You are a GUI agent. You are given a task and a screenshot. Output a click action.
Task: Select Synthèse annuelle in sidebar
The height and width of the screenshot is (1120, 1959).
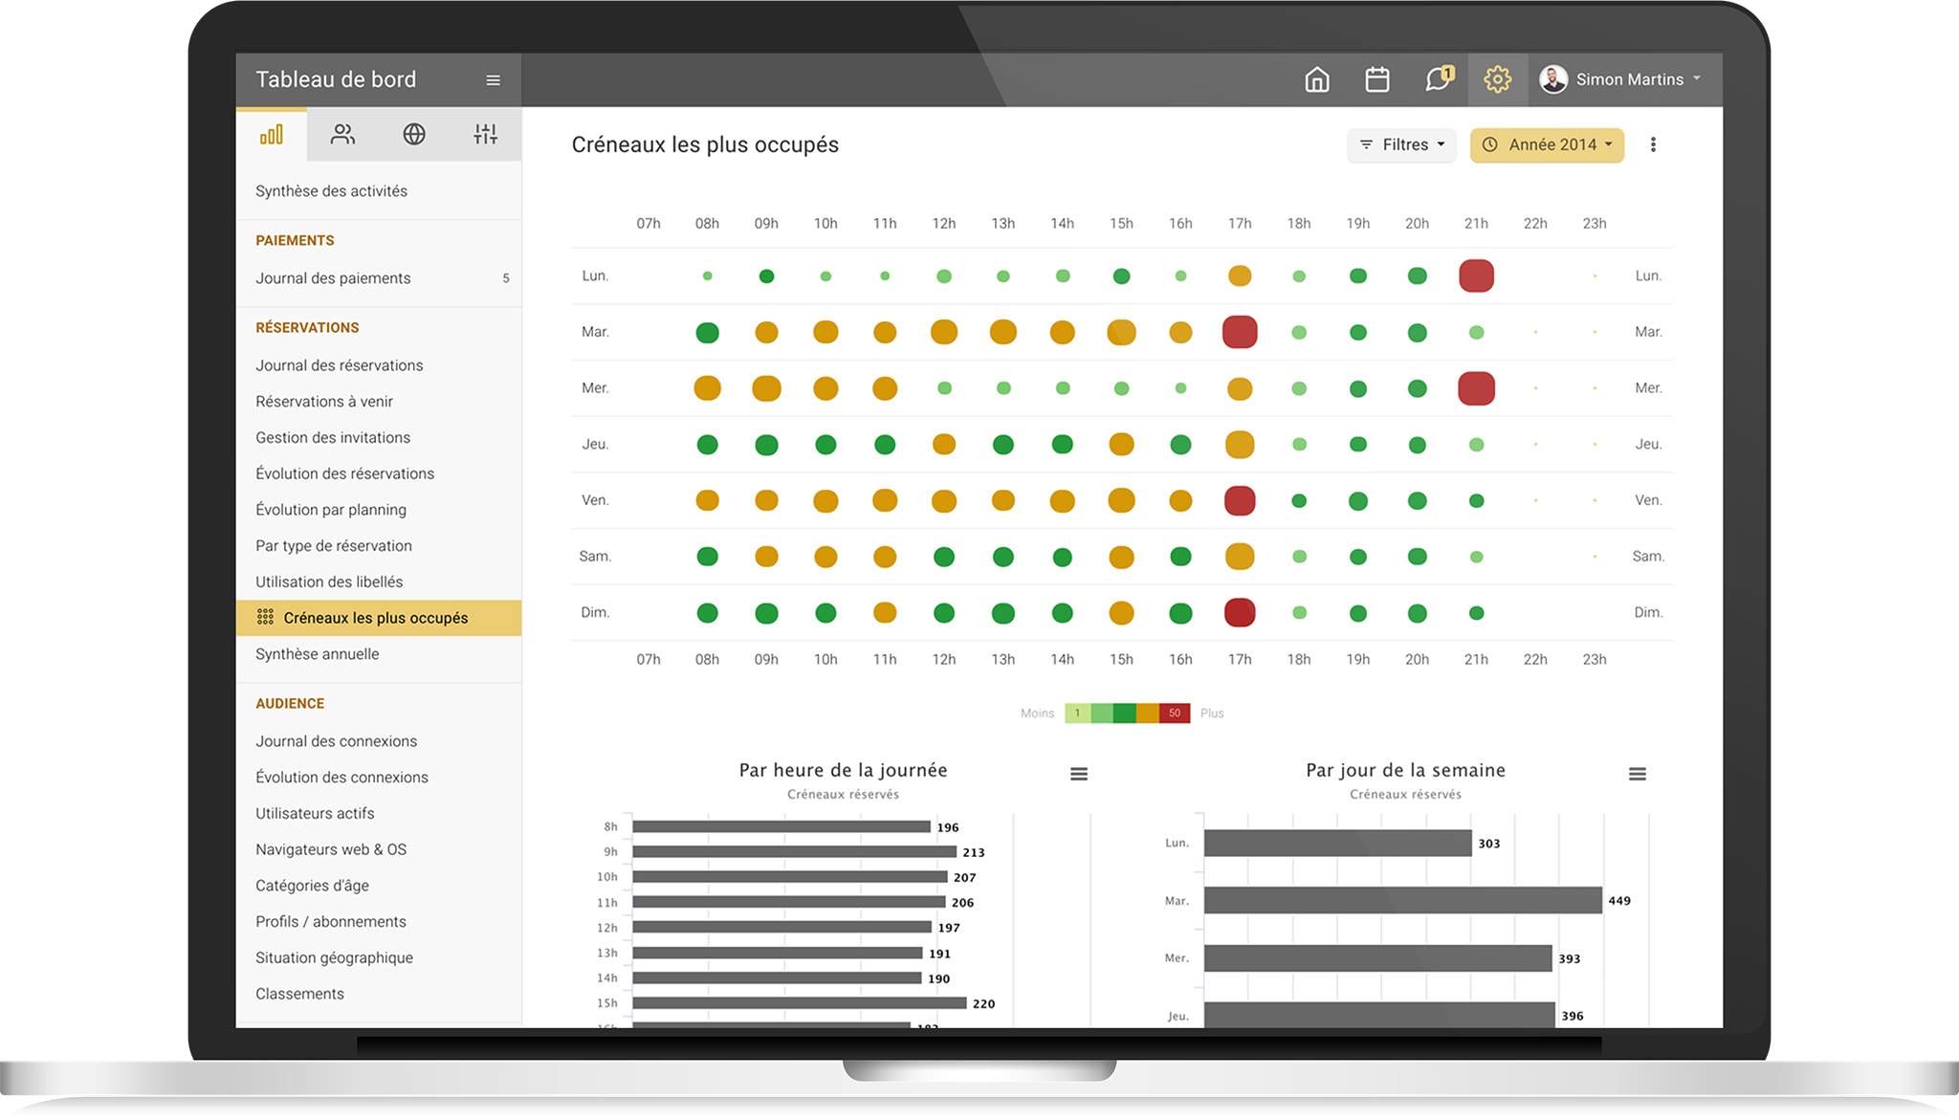[317, 654]
